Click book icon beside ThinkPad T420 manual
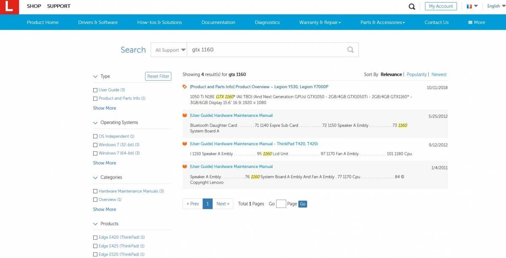Viewport: 506px width, 258px height. 185,144
